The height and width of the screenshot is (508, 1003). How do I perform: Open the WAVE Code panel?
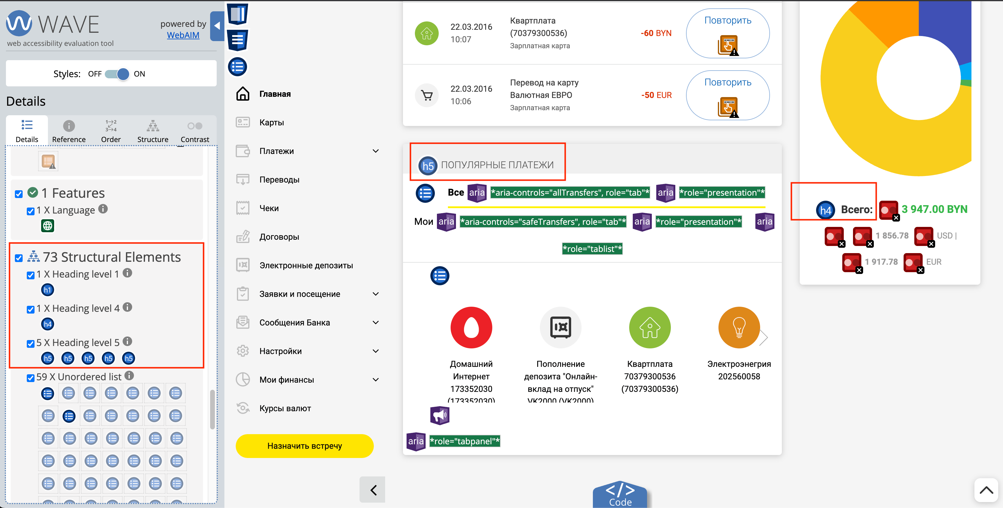620,495
